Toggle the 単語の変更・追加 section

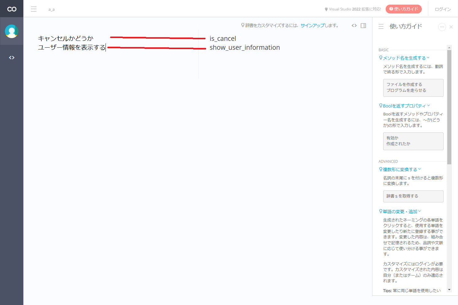tap(400, 211)
